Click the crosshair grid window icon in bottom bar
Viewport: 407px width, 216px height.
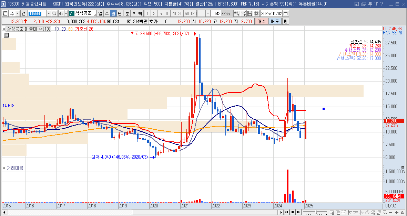332,212
